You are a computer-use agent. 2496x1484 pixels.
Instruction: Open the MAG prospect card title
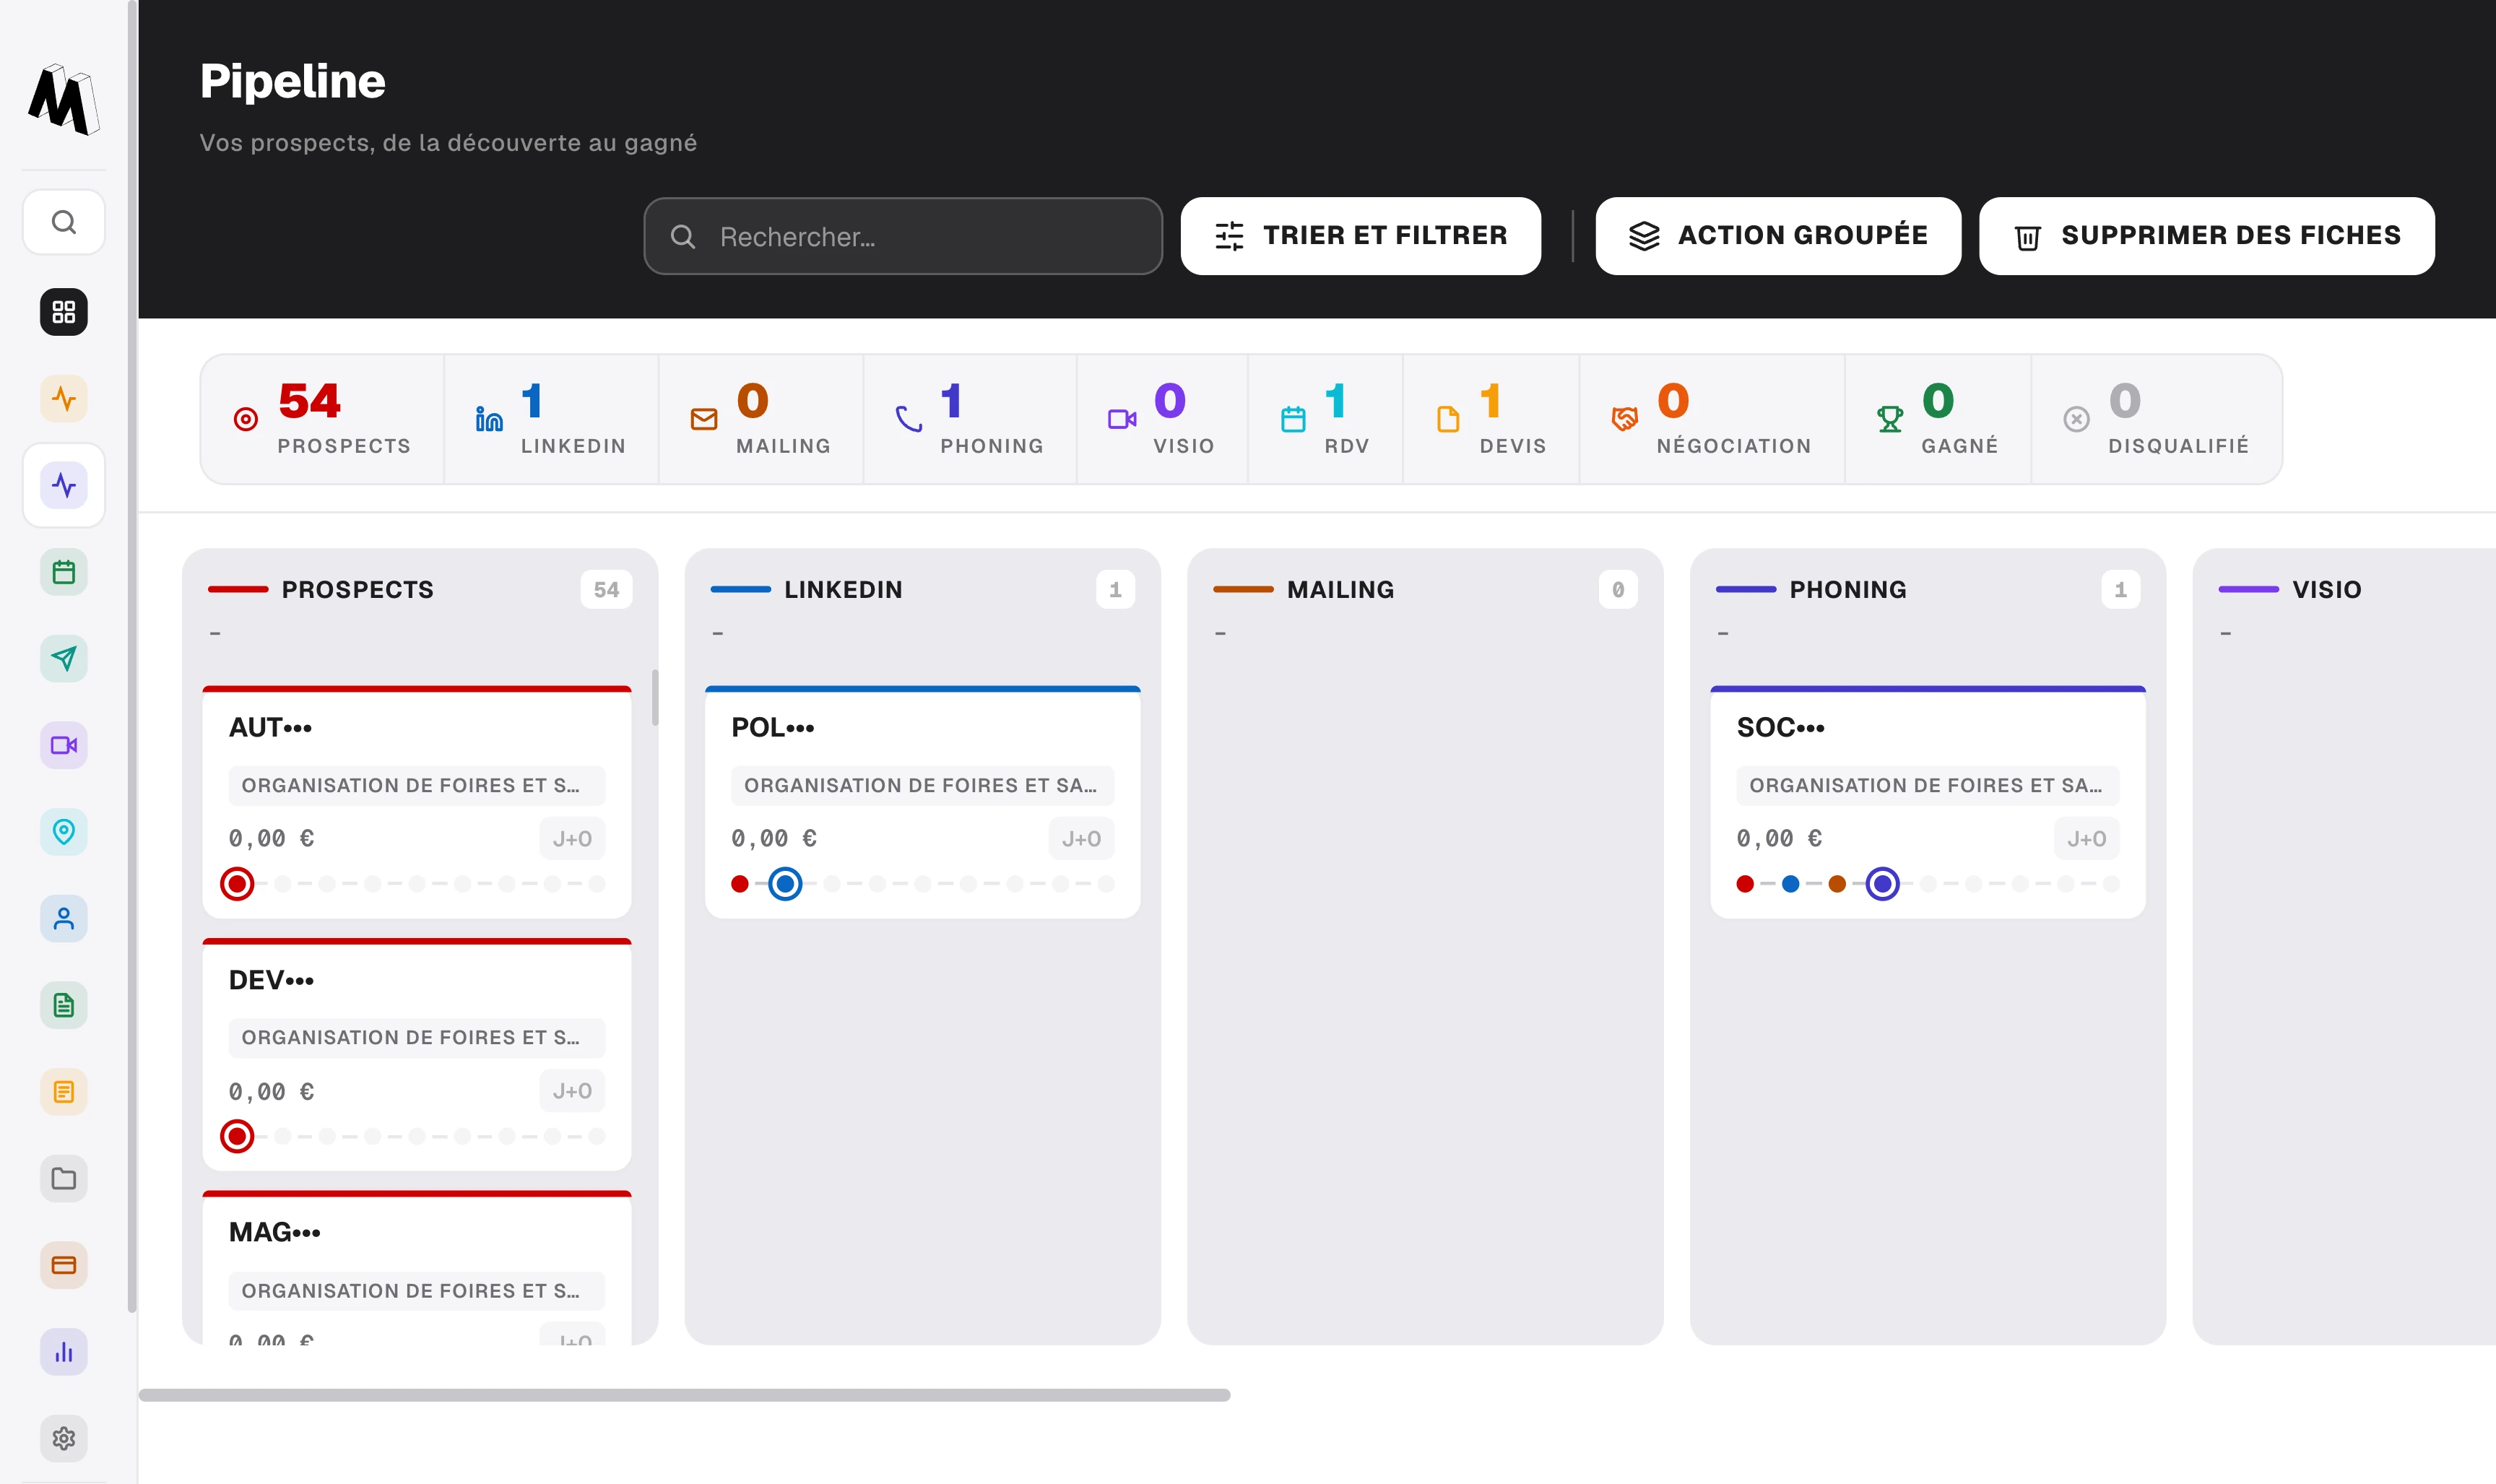coord(275,1232)
